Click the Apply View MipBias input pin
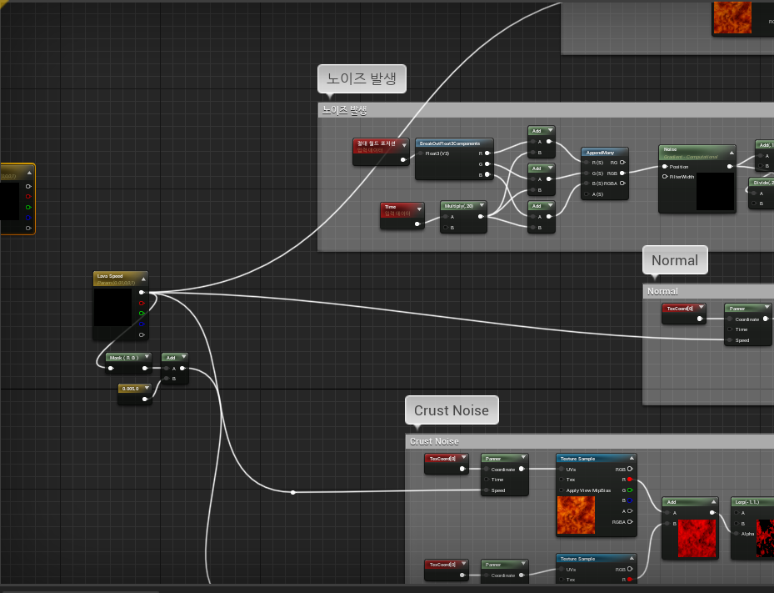Image resolution: width=774 pixels, height=593 pixels. coord(562,490)
